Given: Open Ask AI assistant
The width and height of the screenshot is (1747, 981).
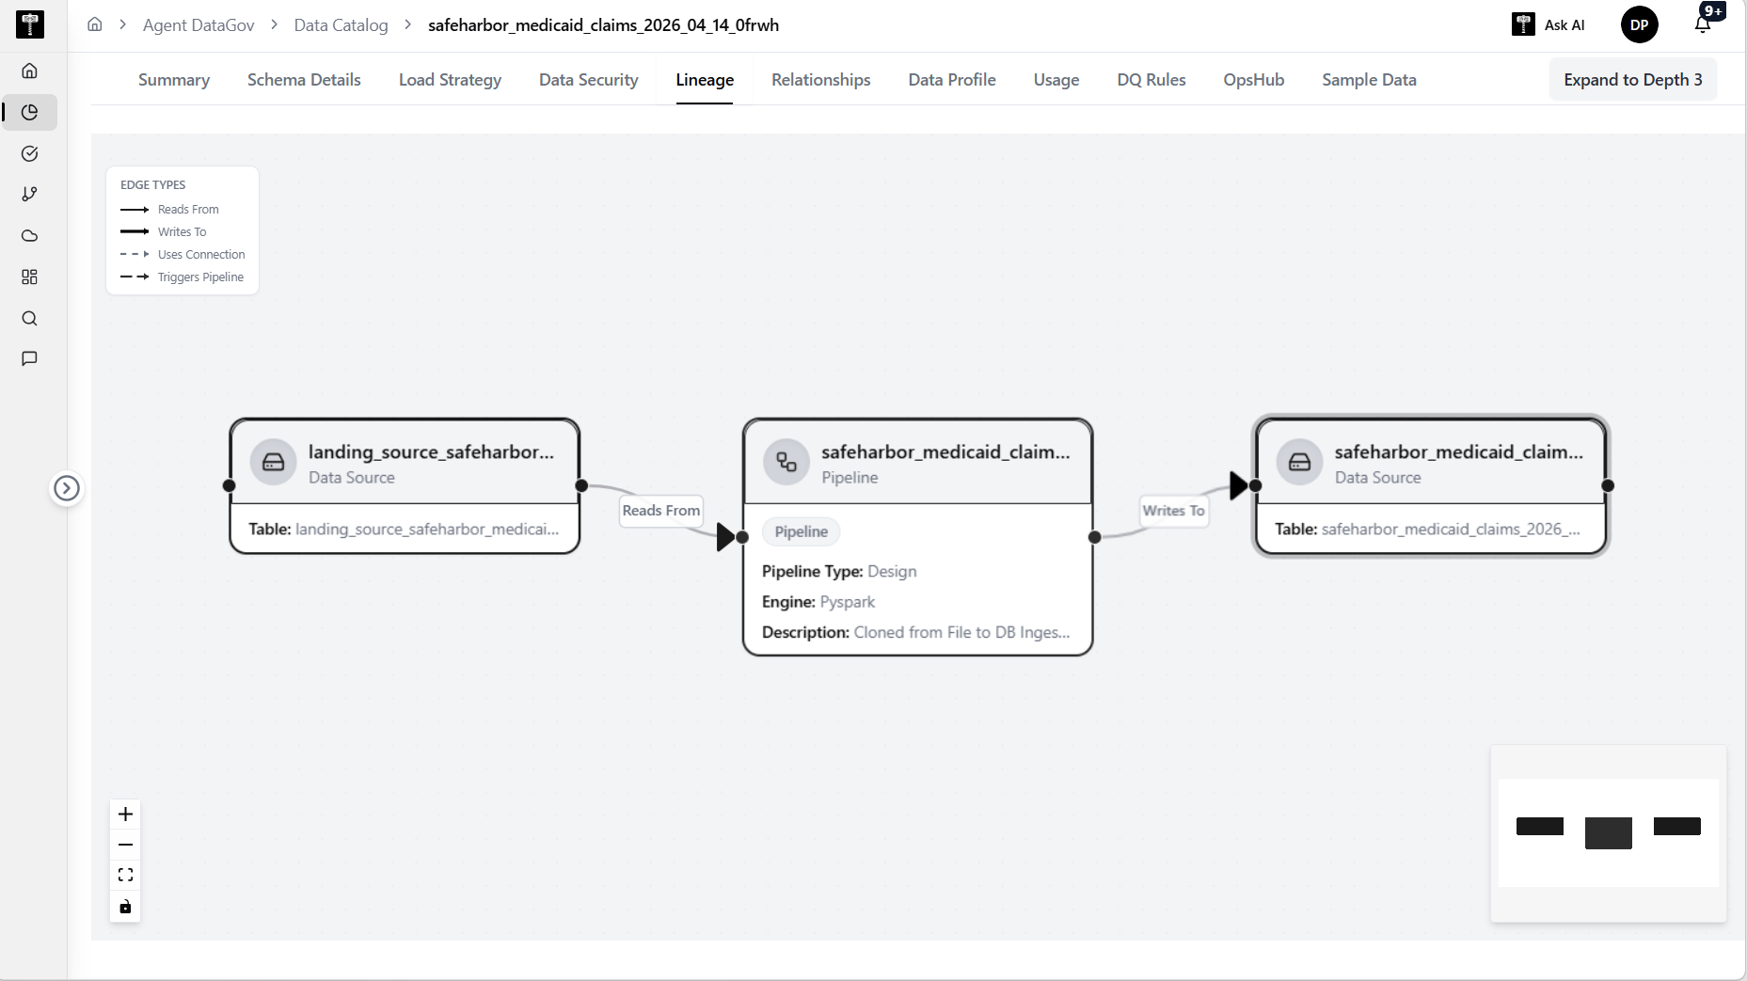Looking at the screenshot, I should pos(1548,25).
